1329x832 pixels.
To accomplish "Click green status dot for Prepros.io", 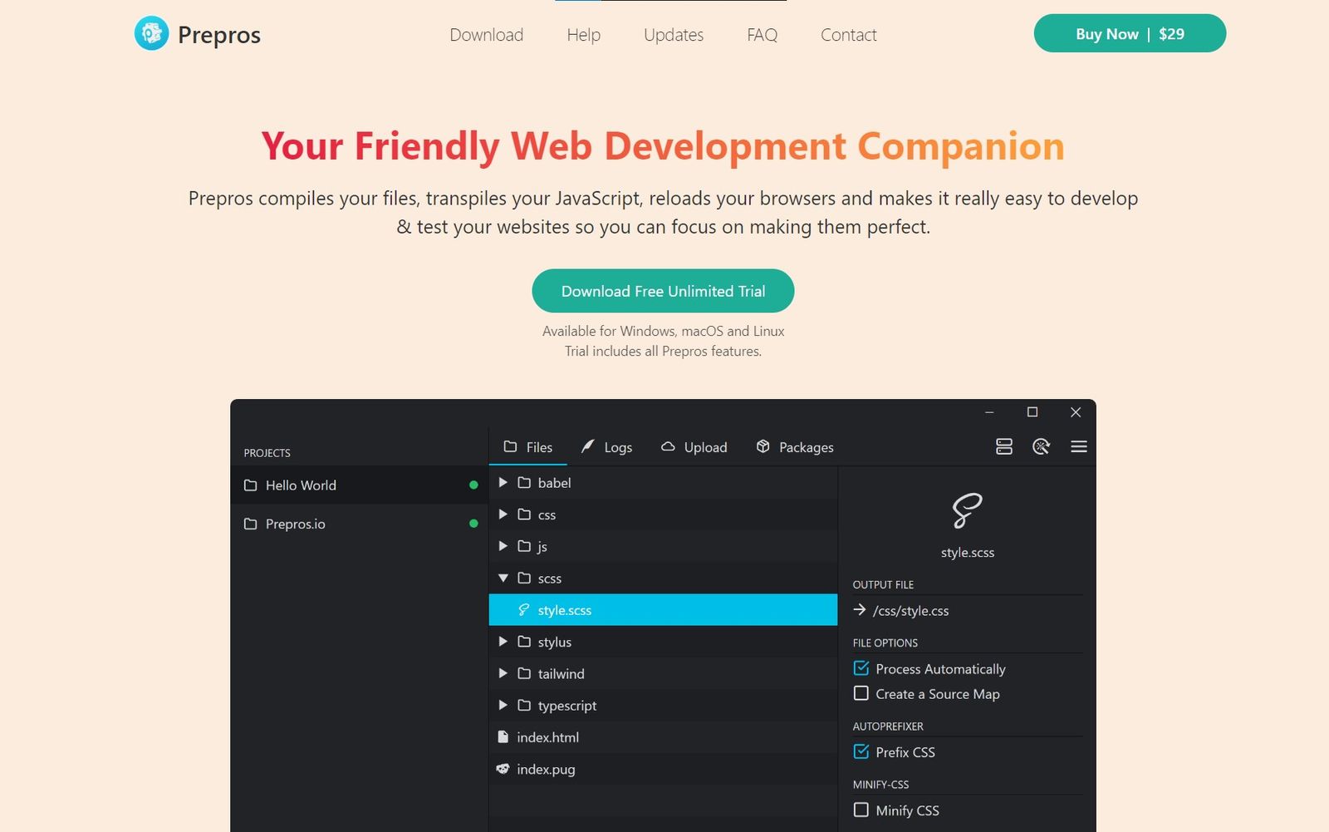I will pyautogui.click(x=473, y=524).
